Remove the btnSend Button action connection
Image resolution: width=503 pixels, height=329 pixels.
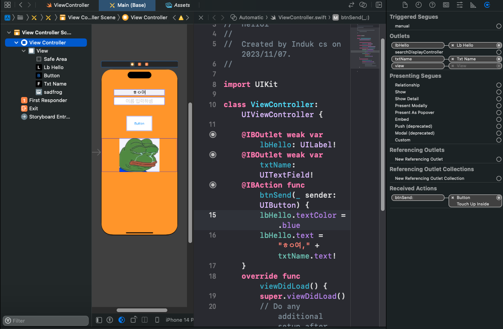pos(453,198)
